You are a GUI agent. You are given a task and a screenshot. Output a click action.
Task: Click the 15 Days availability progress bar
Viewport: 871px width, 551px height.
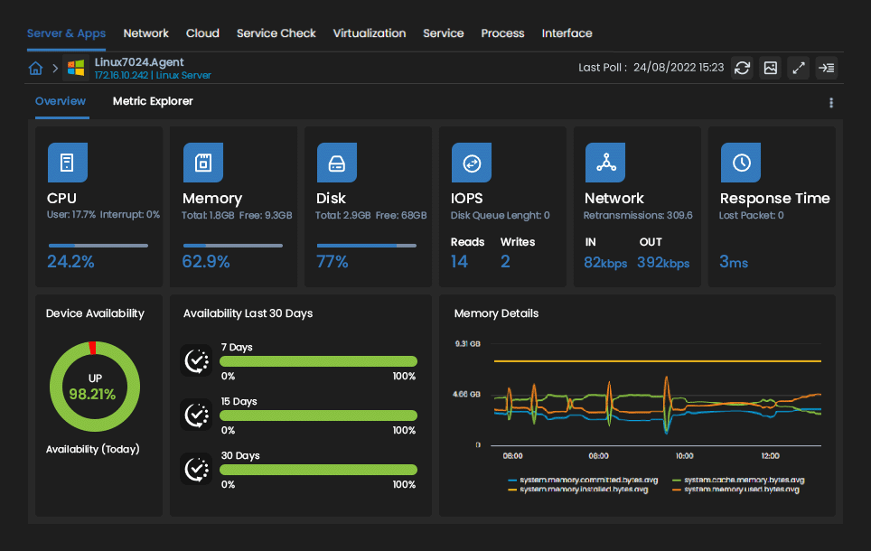[318, 415]
